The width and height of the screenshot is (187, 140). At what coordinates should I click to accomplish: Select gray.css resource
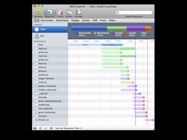(x=50, y=71)
